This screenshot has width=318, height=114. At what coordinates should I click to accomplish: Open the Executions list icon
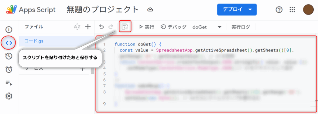pos(9,83)
